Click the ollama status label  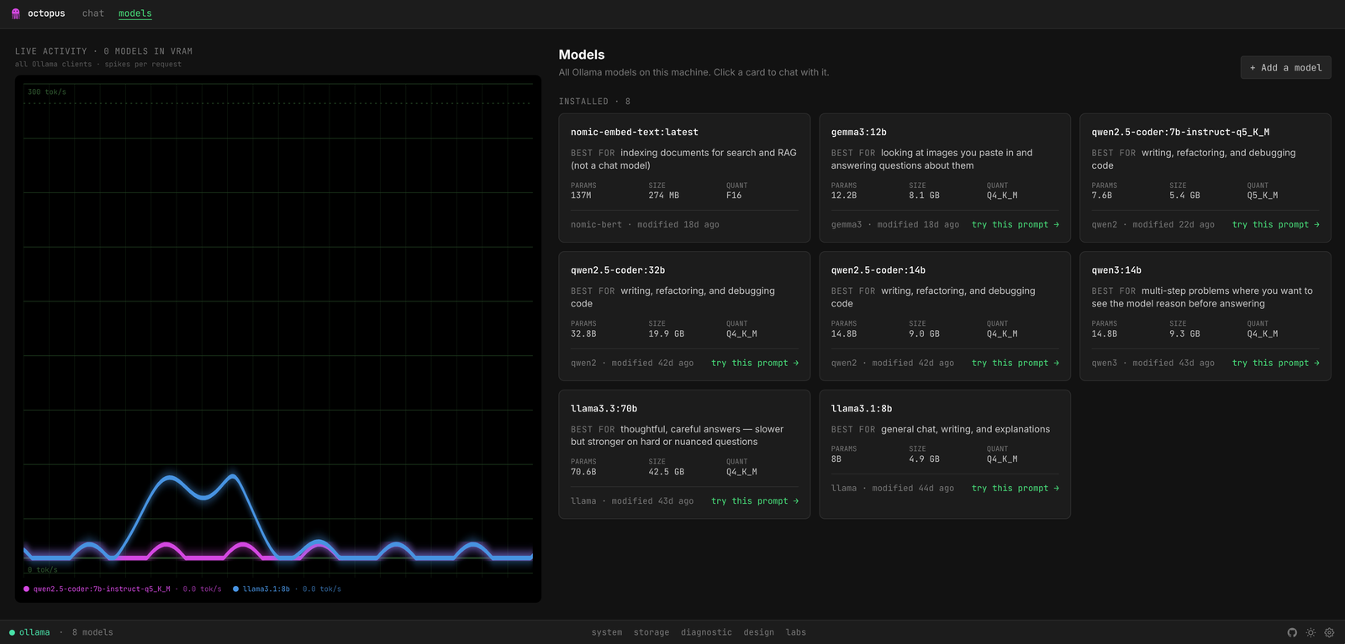pyautogui.click(x=34, y=632)
